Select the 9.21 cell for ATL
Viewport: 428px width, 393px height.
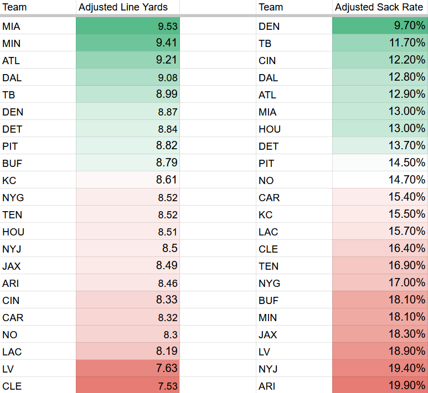[128, 61]
